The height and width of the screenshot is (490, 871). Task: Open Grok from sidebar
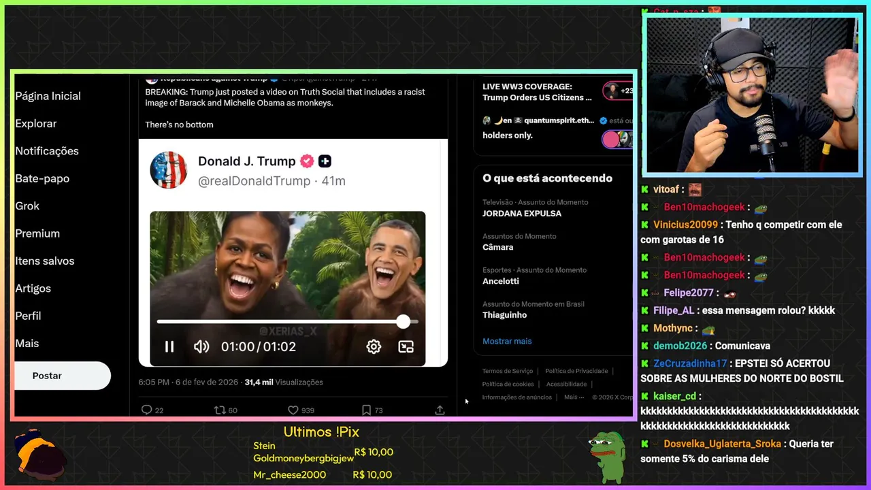(27, 206)
